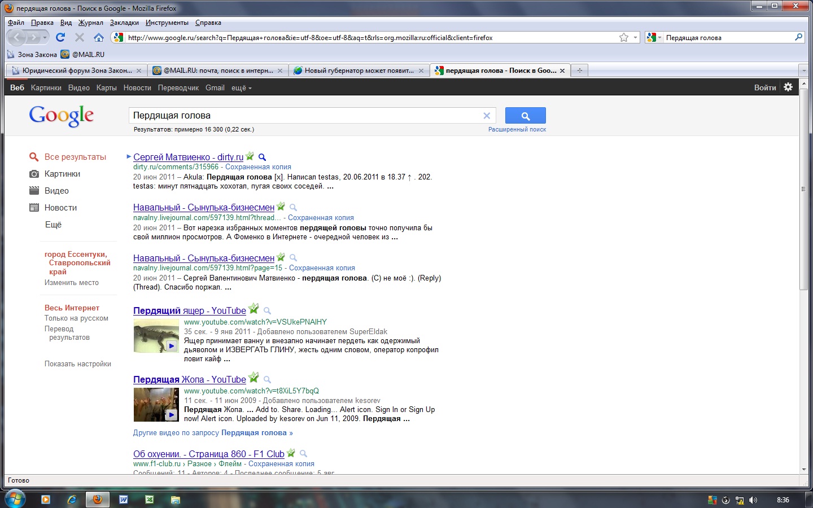Click Расширенный поиск link
This screenshot has width=813, height=508.
(517, 129)
